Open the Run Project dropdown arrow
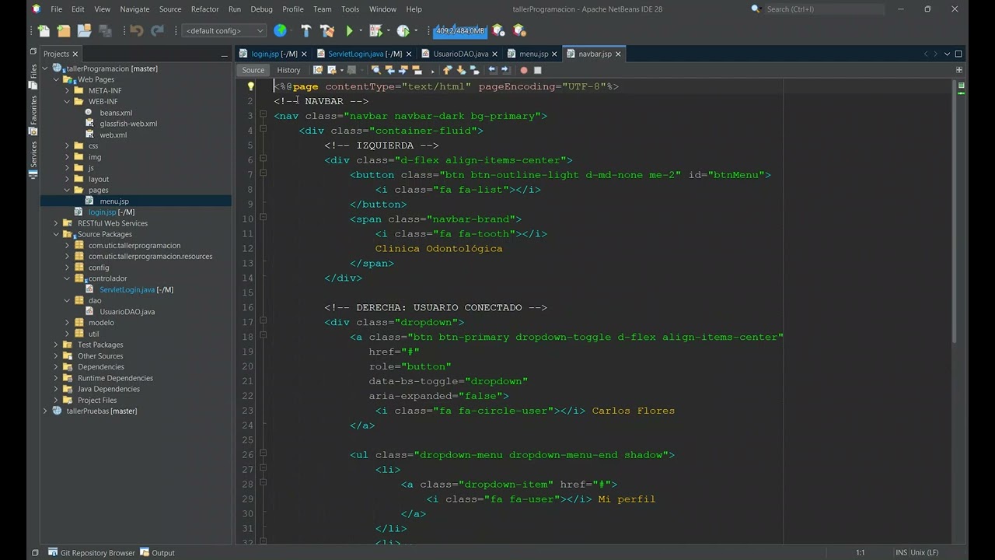 point(361,31)
